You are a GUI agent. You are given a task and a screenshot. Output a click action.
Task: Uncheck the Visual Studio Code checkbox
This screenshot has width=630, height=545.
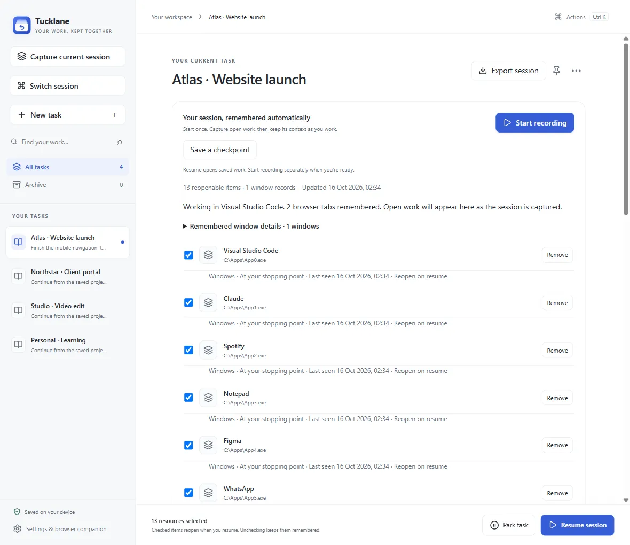pos(188,255)
